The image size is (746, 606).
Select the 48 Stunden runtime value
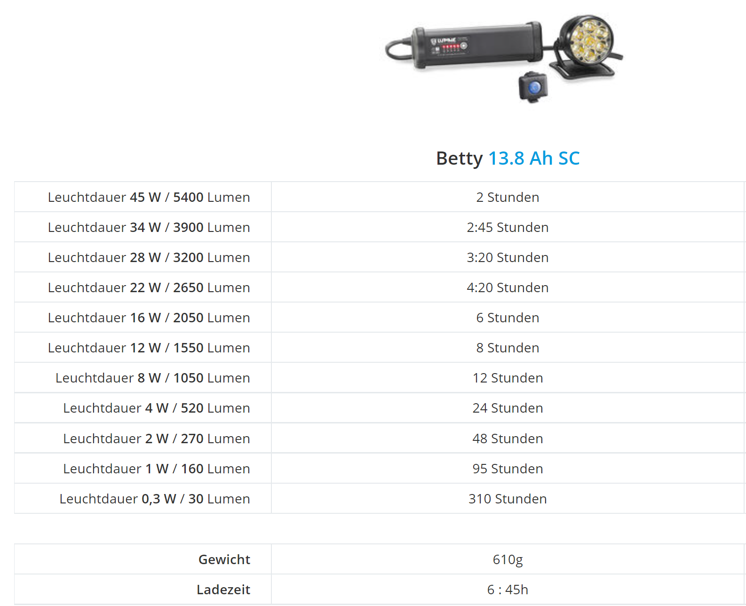point(508,439)
